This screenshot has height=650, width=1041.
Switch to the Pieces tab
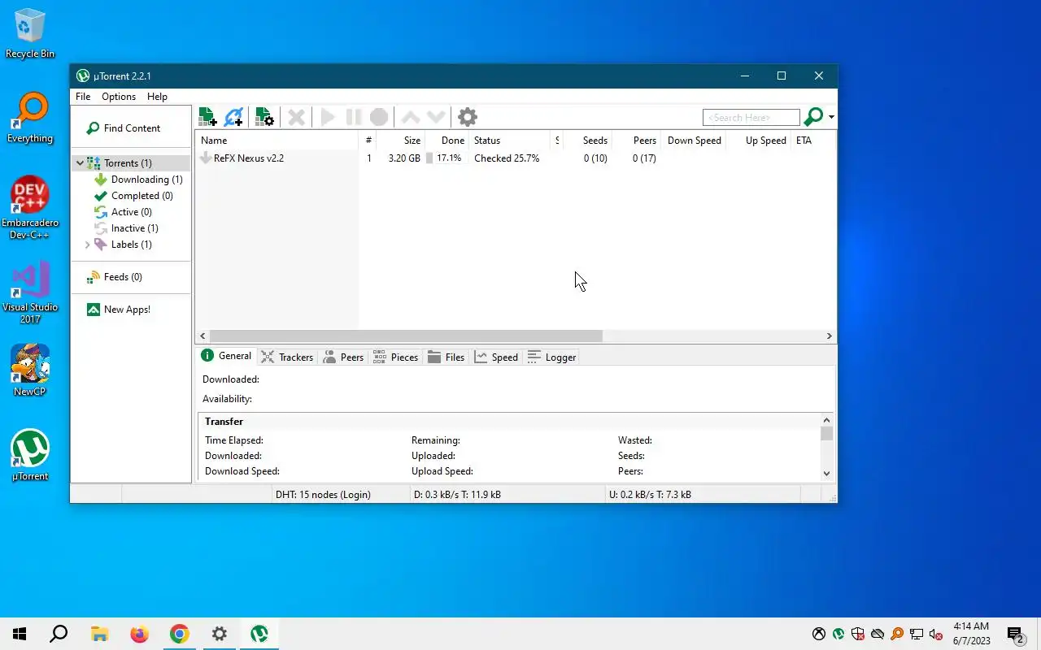pyautogui.click(x=395, y=357)
